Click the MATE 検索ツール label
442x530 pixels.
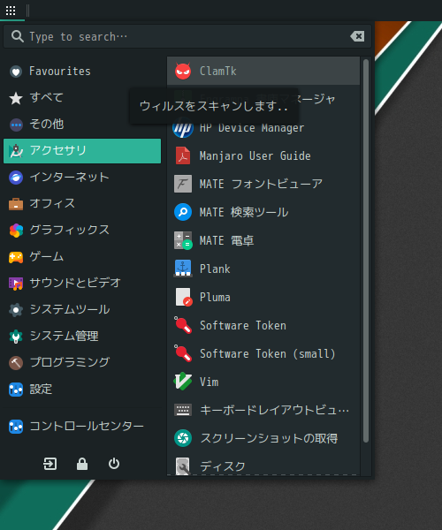point(244,212)
